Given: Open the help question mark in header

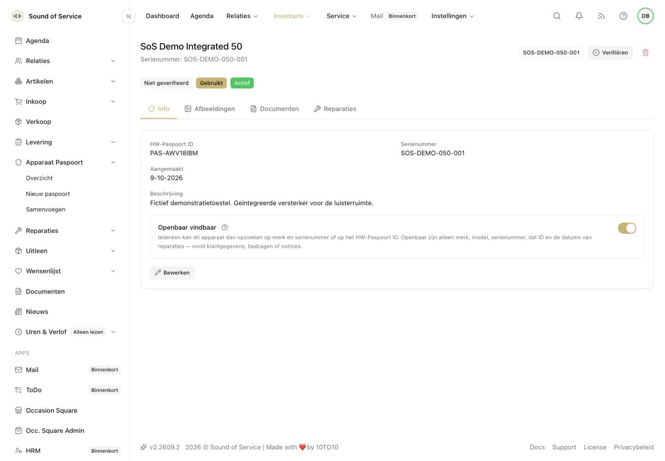Looking at the screenshot, I should (x=623, y=16).
